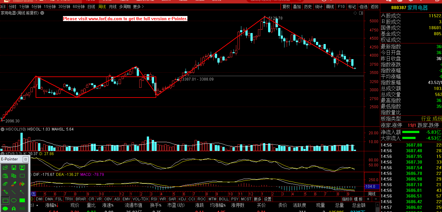
Task: Switch to the 日线 daily chart tab
Action: pyautogui.click(x=91, y=7)
